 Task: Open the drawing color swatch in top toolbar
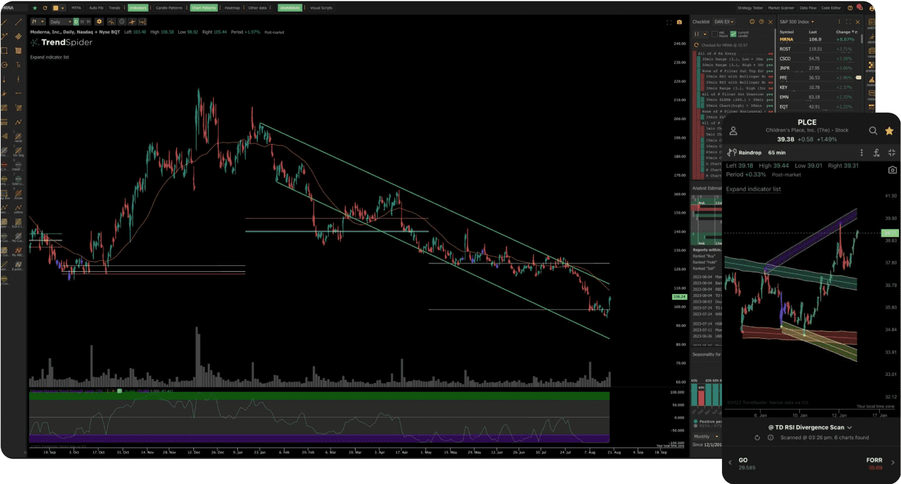pos(56,8)
